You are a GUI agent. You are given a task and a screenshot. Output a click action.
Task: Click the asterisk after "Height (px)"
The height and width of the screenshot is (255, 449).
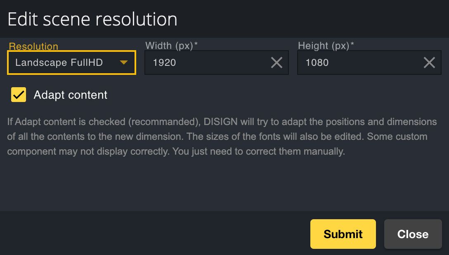tap(352, 45)
